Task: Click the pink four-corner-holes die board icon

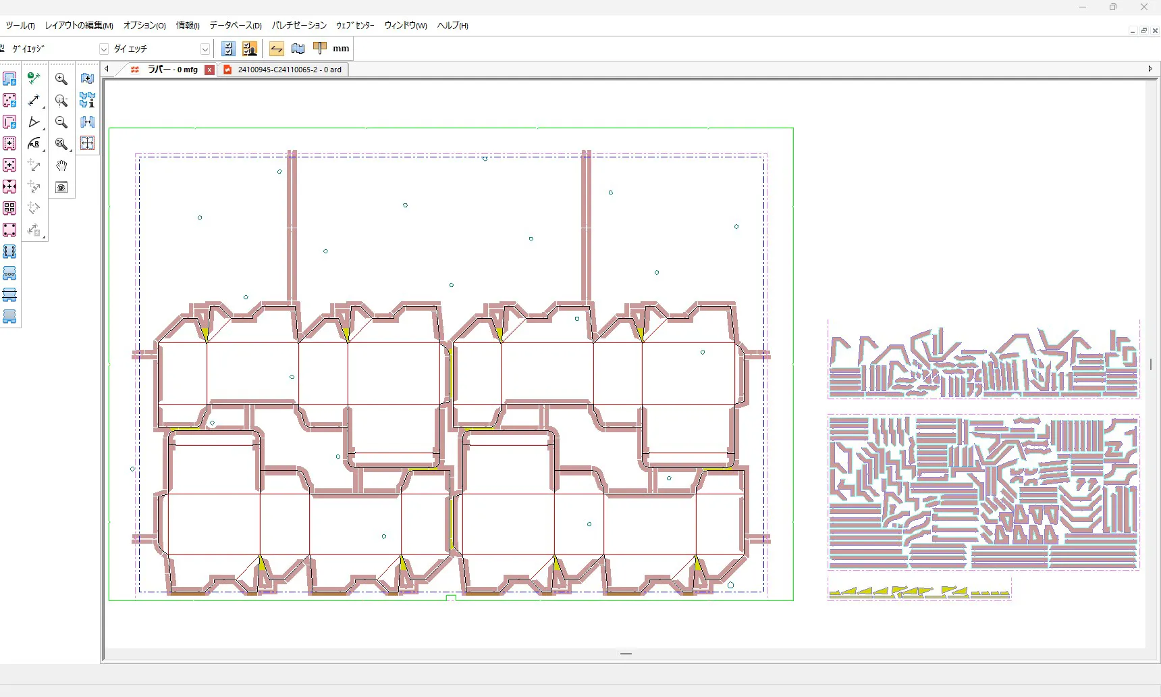Action: 9,230
